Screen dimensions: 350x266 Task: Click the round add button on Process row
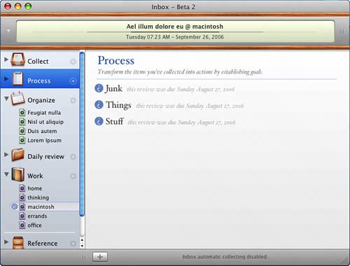(73, 81)
